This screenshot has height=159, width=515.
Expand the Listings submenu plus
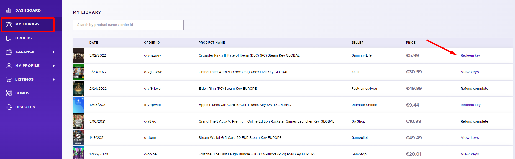(54, 79)
